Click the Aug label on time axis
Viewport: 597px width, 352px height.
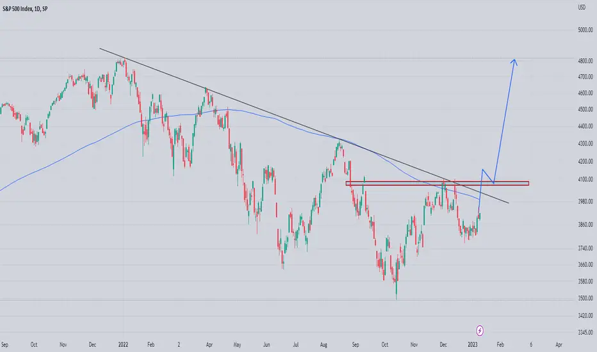(323, 345)
